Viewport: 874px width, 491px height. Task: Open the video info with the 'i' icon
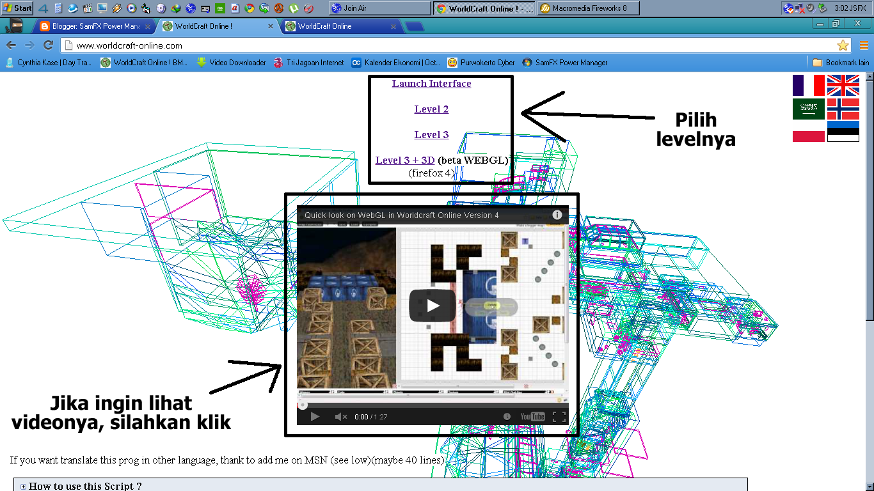[x=557, y=215]
